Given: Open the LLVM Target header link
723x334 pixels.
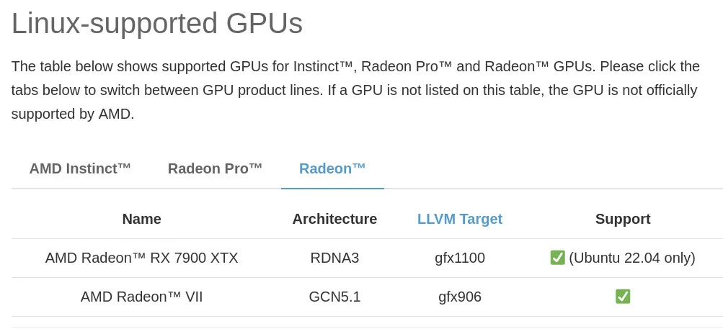Looking at the screenshot, I should [x=460, y=219].
